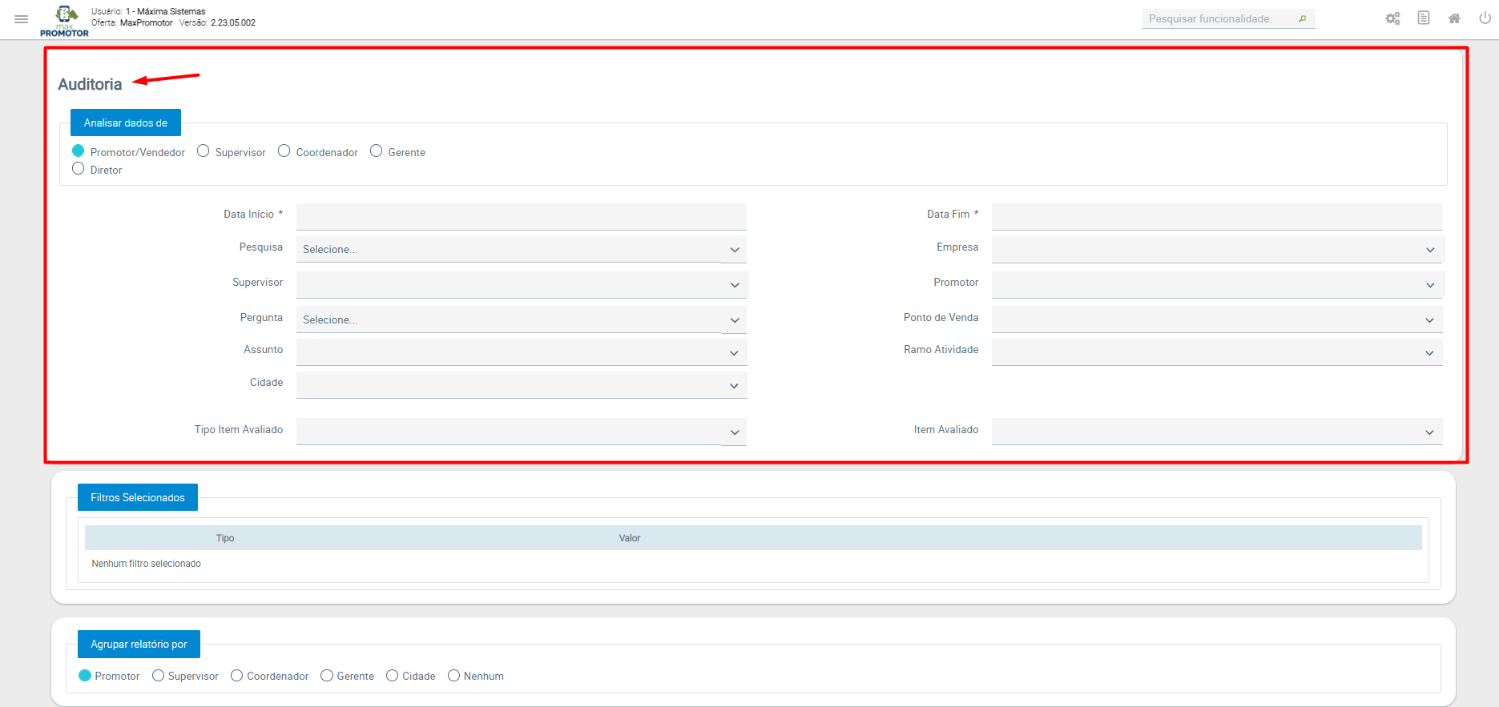
Task: Open the hamburger side menu
Action: 22,19
